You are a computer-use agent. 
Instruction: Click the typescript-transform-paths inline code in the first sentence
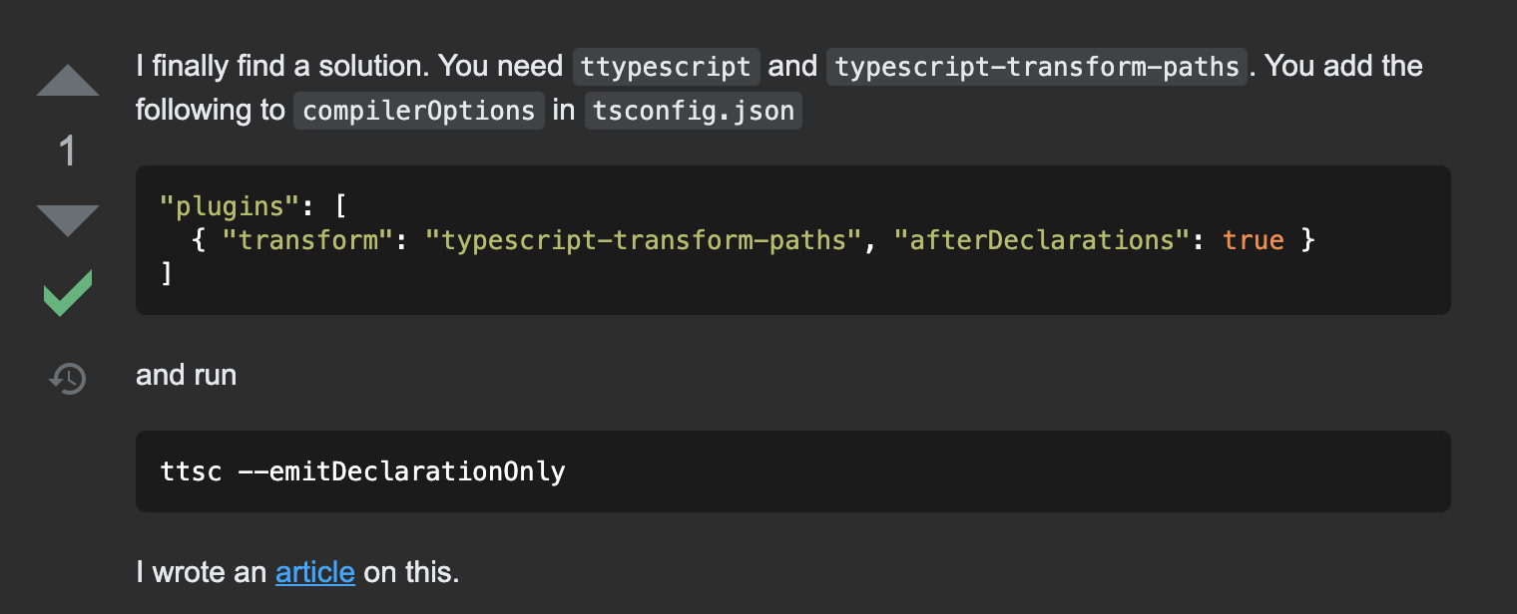click(1036, 67)
